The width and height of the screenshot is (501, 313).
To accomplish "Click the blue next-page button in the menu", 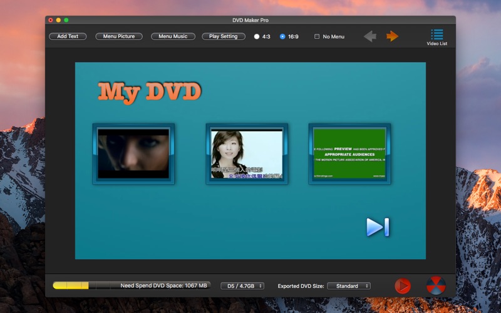I will pyautogui.click(x=378, y=227).
